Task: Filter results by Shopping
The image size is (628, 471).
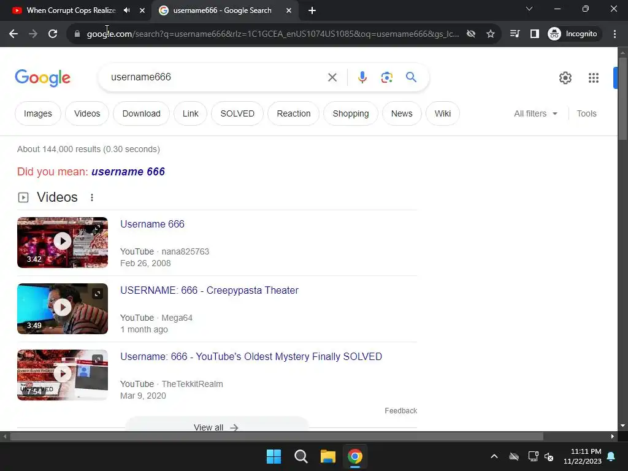Action: 351,113
